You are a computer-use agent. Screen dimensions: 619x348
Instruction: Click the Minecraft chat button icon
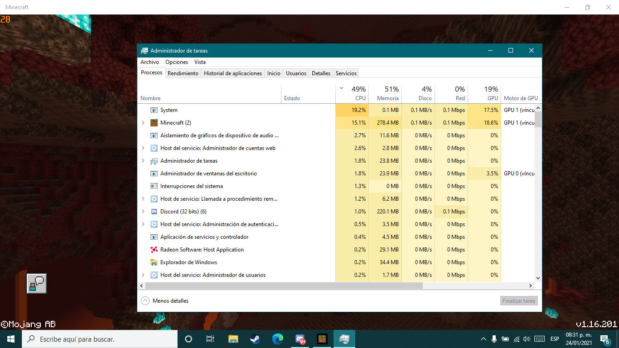point(36,284)
